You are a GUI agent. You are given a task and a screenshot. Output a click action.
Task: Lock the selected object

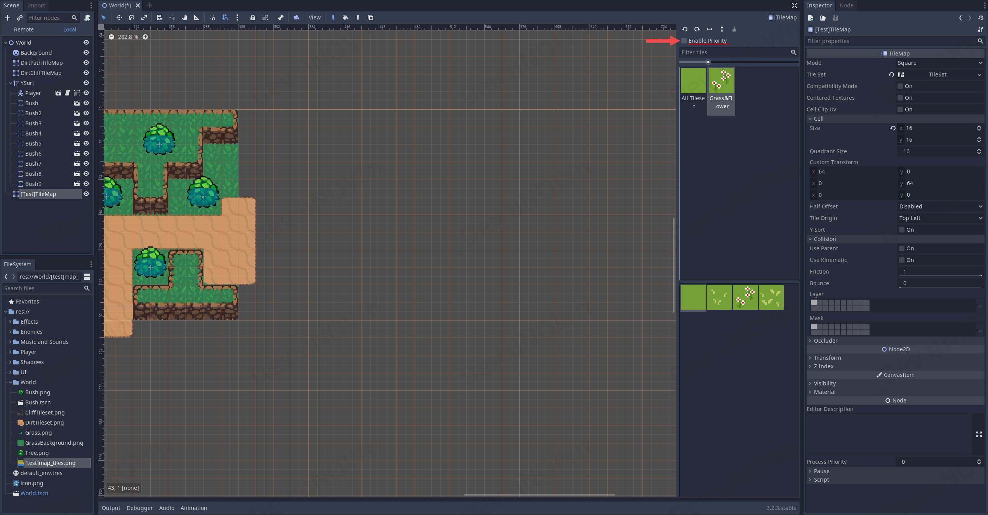[253, 17]
